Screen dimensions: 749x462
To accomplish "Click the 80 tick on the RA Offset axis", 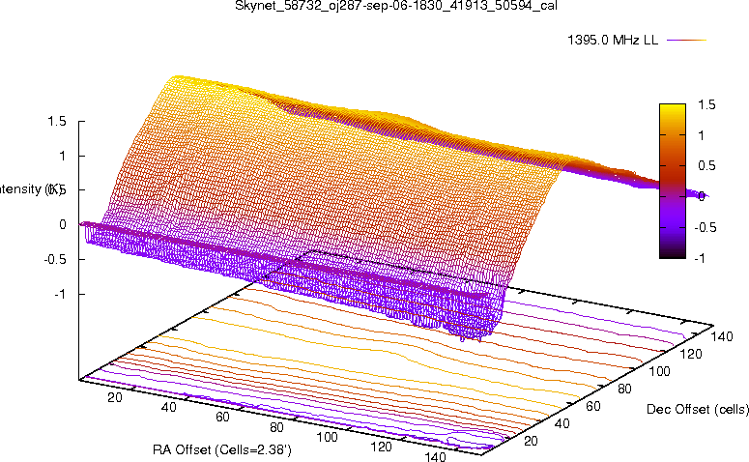I will tap(276, 427).
